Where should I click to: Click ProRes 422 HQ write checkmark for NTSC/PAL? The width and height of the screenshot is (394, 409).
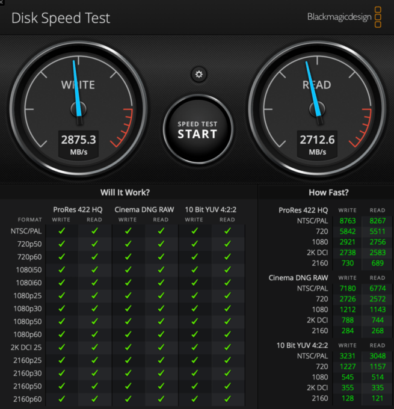pos(61,231)
